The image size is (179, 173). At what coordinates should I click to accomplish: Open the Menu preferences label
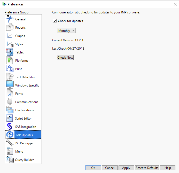19,152
